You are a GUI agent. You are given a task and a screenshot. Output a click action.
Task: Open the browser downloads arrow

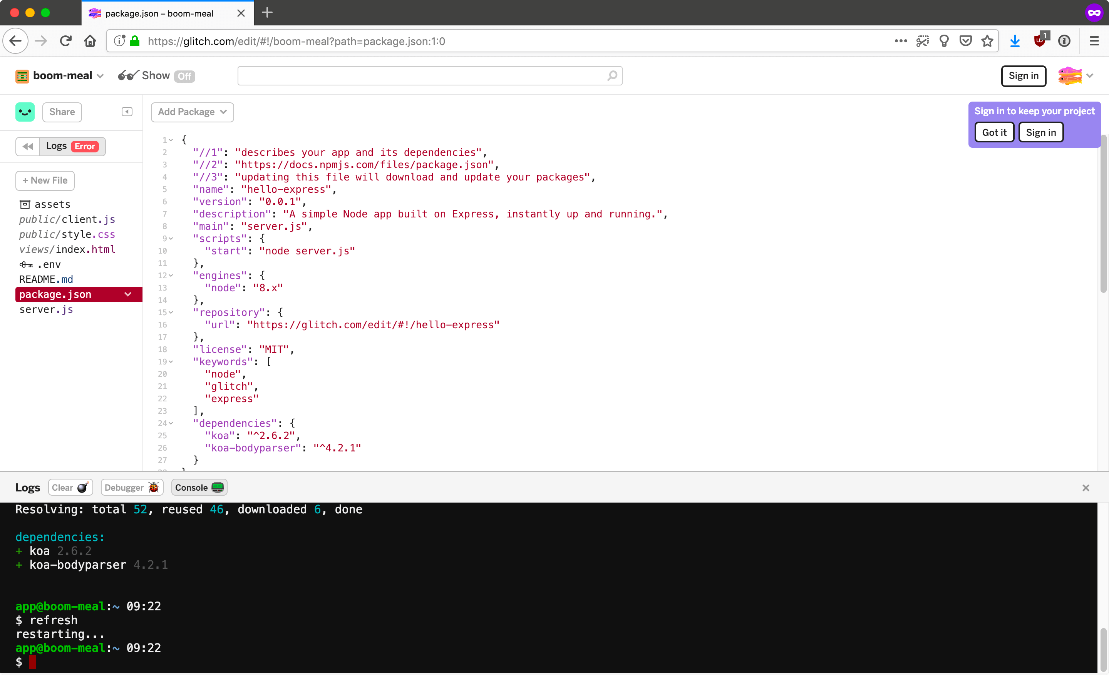[1015, 41]
